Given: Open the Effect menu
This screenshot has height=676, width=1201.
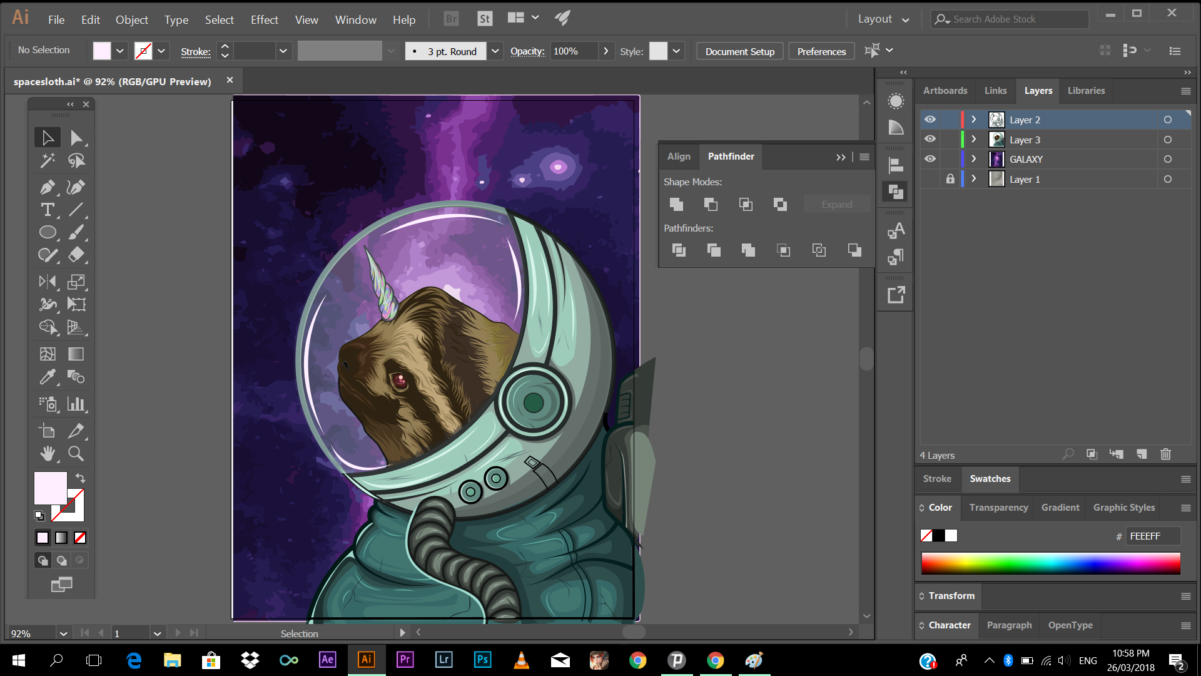Looking at the screenshot, I should click(x=264, y=20).
